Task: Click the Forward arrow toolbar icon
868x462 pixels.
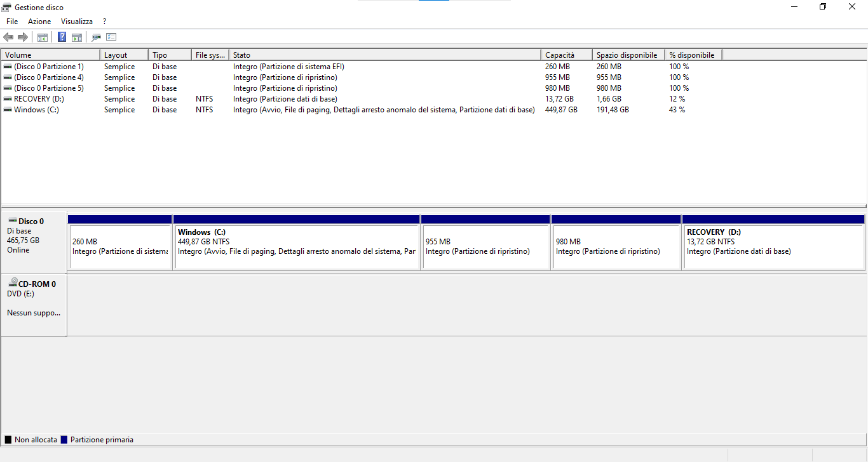Action: point(23,37)
